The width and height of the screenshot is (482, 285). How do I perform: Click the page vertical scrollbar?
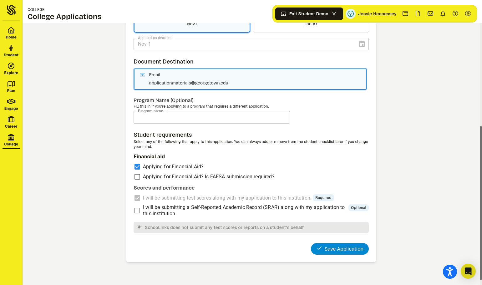pyautogui.click(x=481, y=203)
